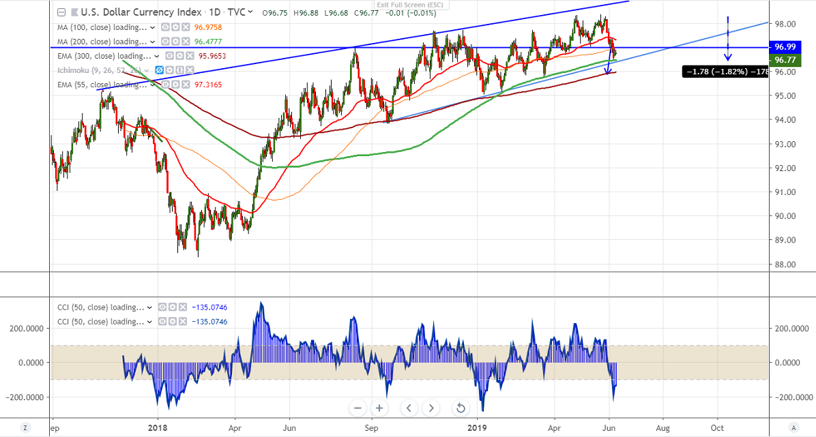
Task: Open the dropdown arrow after TVC in title
Action: pos(250,12)
